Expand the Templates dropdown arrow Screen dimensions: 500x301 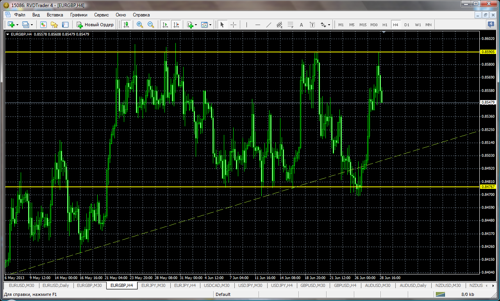point(211,25)
